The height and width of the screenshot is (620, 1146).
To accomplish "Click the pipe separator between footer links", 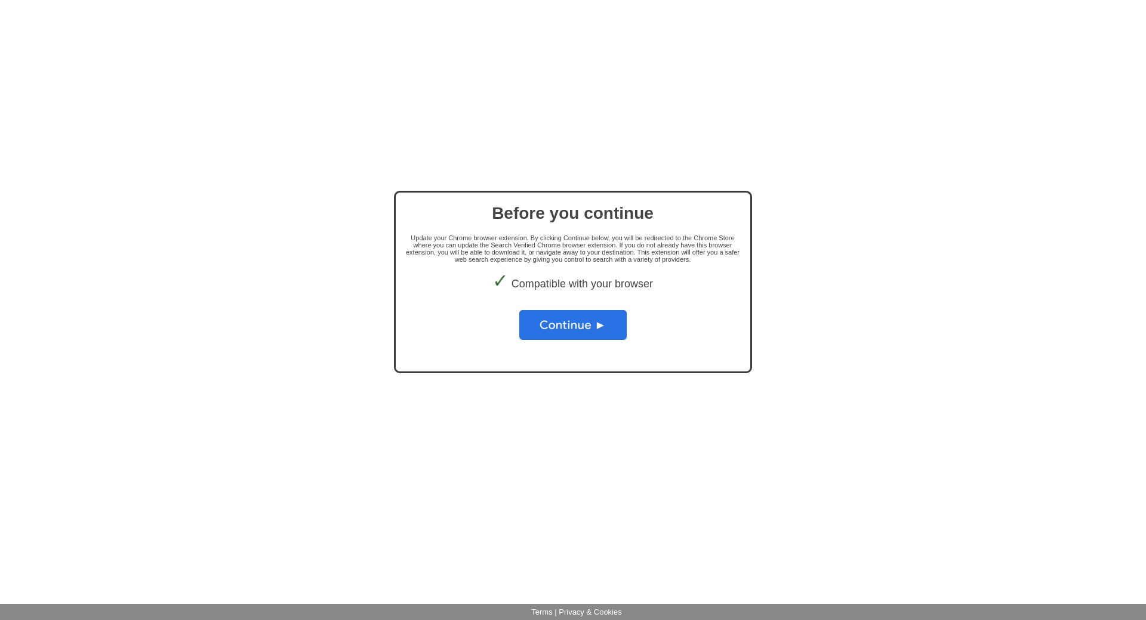I will pos(556,612).
